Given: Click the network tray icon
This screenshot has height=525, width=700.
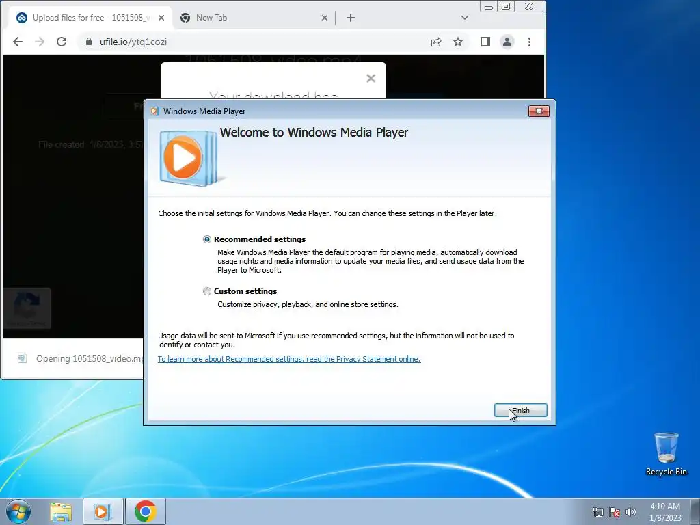Looking at the screenshot, I should tap(597, 512).
